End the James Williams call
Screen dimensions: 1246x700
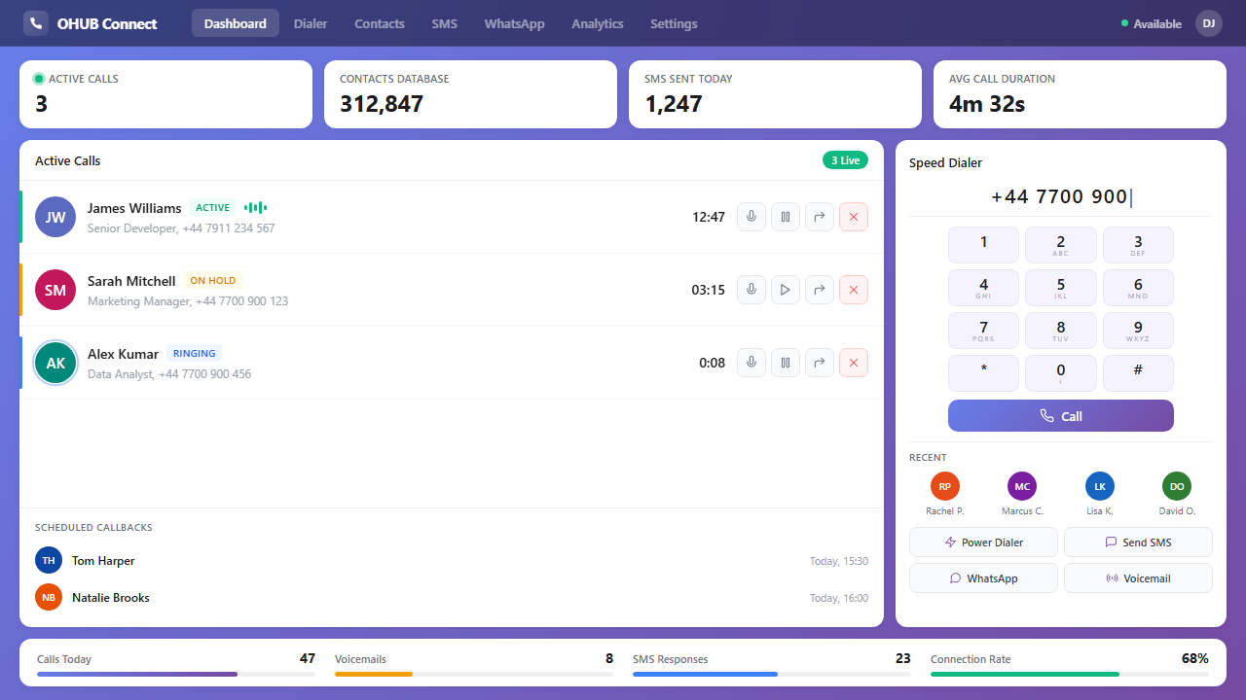(854, 217)
